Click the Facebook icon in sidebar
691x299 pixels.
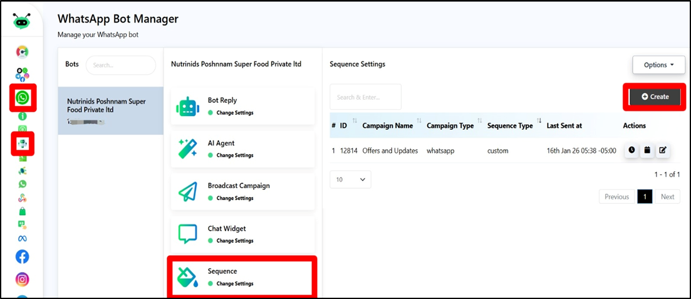point(22,256)
